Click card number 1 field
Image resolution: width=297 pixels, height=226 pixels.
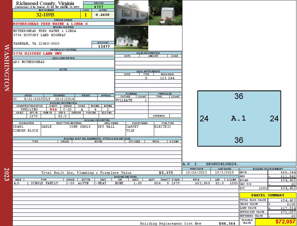click(x=86, y=15)
